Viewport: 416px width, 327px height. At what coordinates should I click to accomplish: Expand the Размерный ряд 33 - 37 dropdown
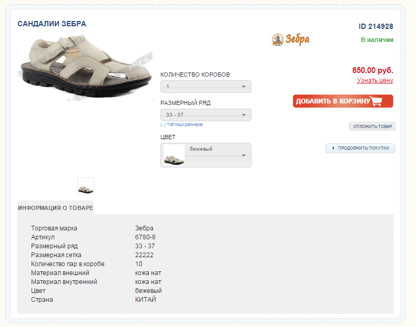[x=206, y=115]
